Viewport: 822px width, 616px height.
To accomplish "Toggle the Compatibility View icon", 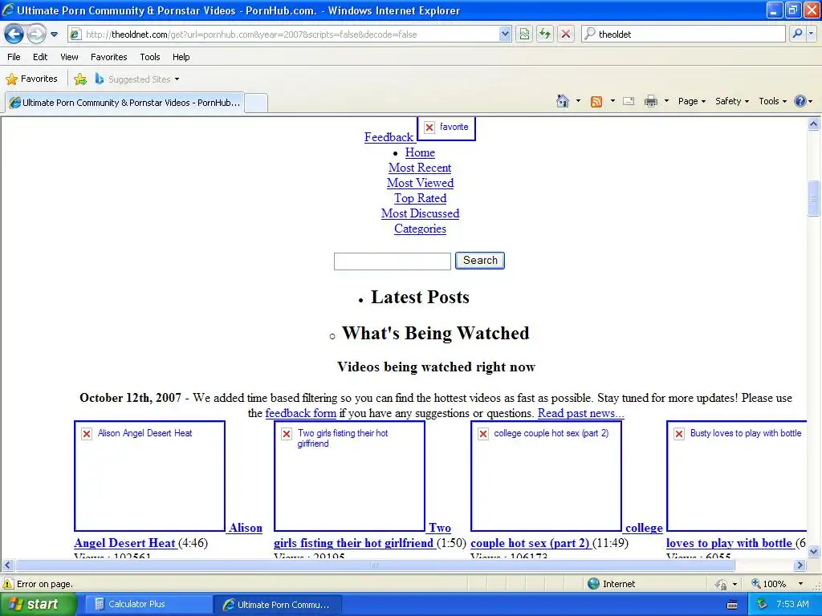I will pyautogui.click(x=524, y=34).
